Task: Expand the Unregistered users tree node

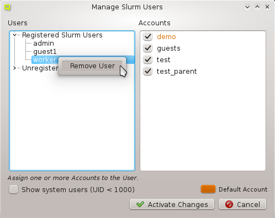Action: 14,68
